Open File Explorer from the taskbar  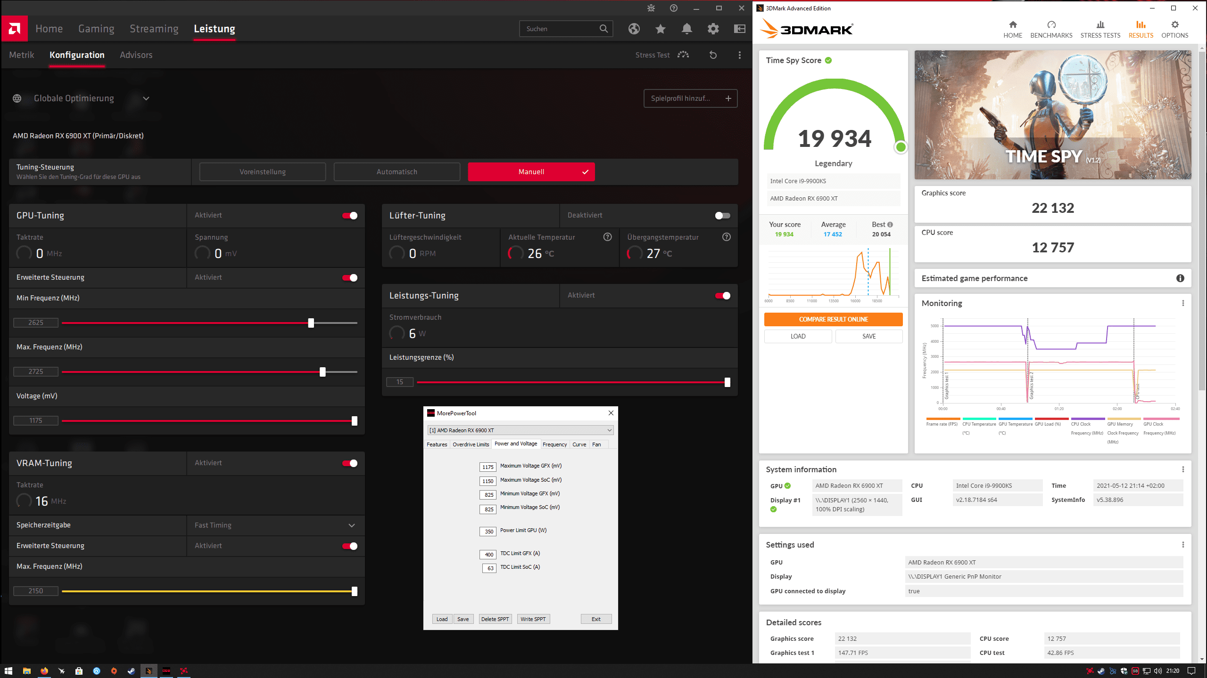coord(26,671)
